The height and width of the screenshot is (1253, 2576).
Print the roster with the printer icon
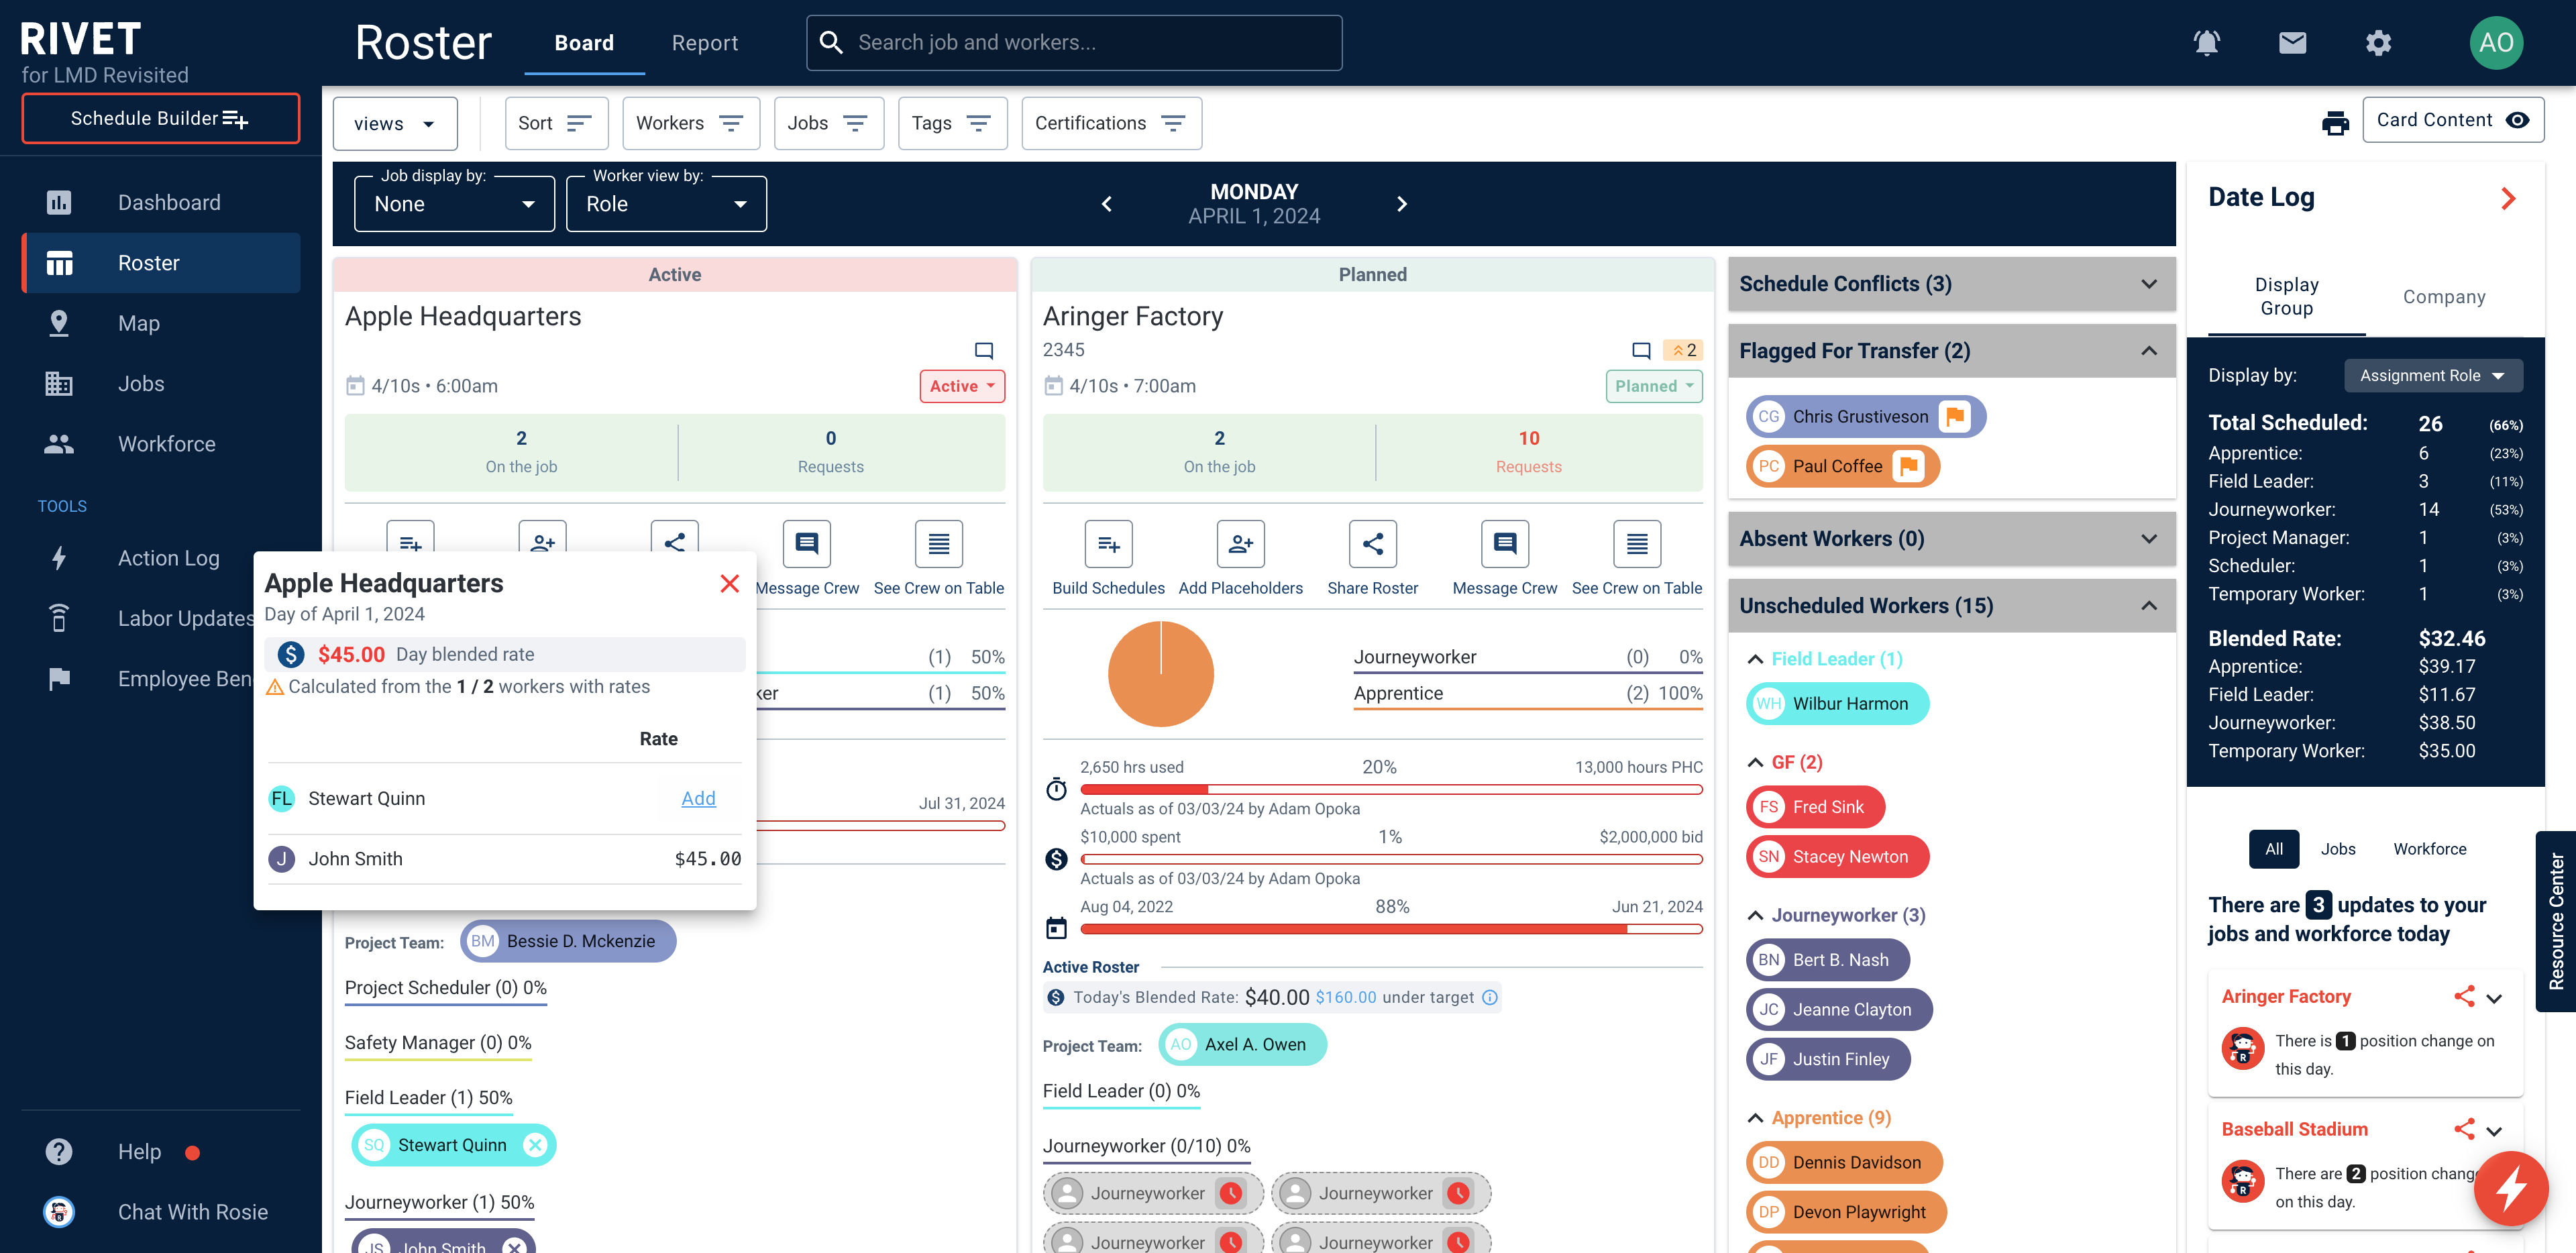pos(2335,122)
